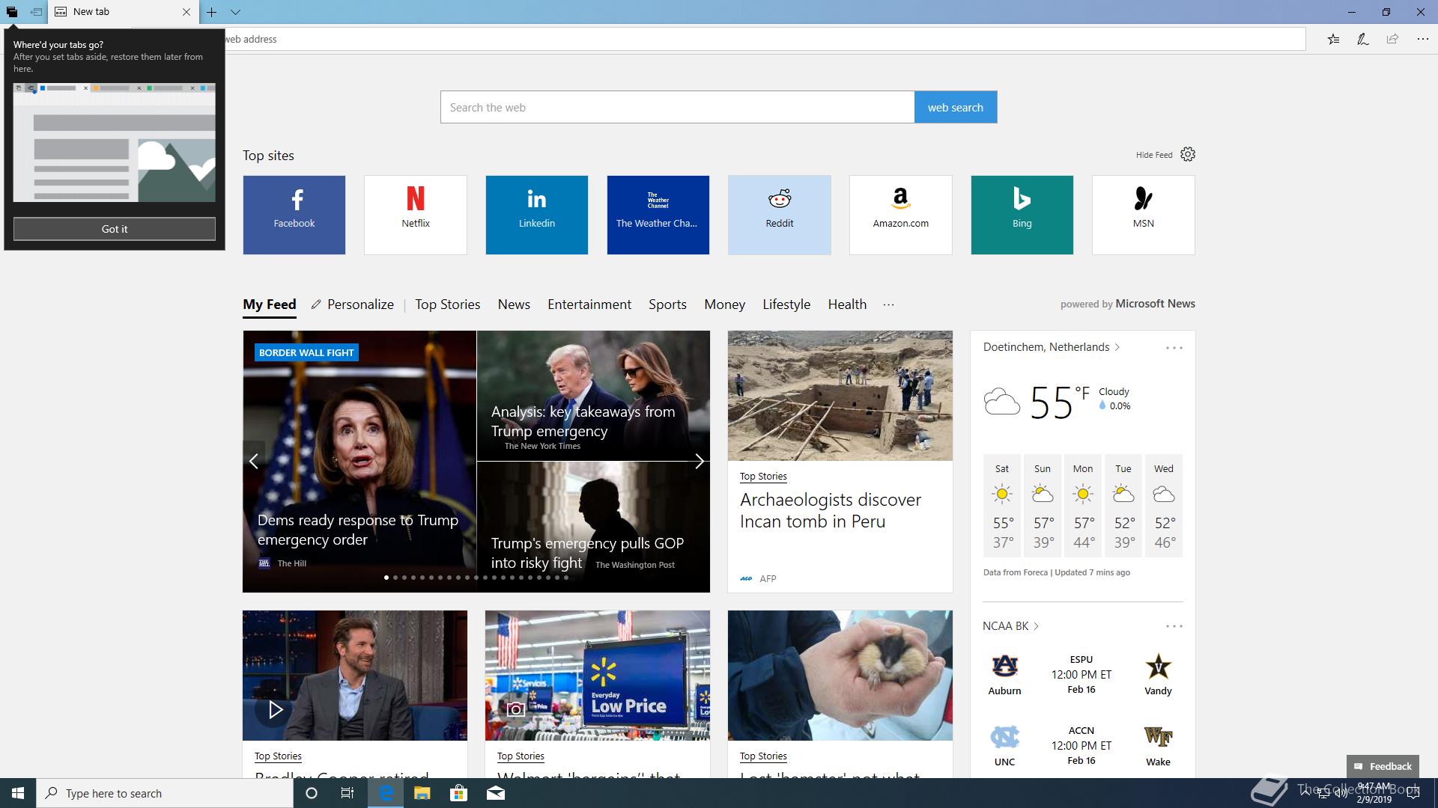This screenshot has height=808, width=1438.
Task: Open the Facebook top site tile
Action: (x=294, y=215)
